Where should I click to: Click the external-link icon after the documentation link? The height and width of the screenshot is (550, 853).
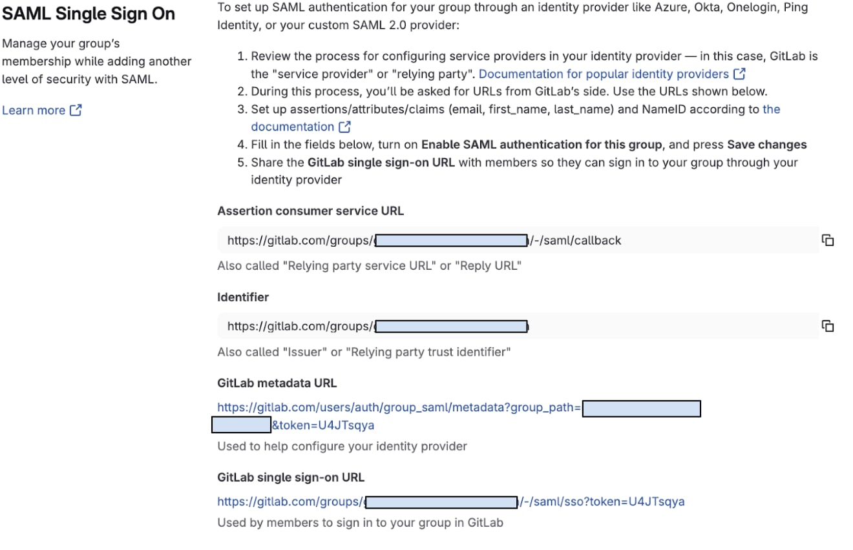[x=344, y=127]
